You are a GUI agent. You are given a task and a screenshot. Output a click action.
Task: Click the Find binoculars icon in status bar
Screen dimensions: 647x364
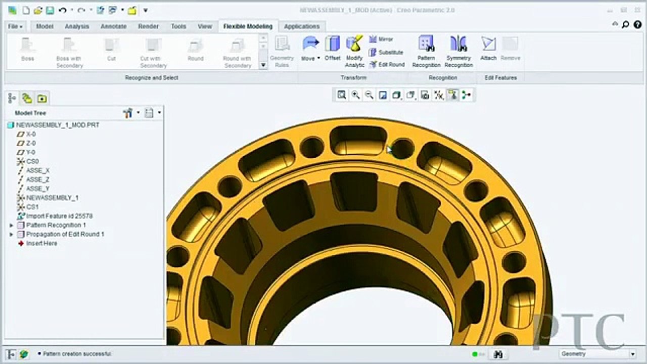pos(498,354)
